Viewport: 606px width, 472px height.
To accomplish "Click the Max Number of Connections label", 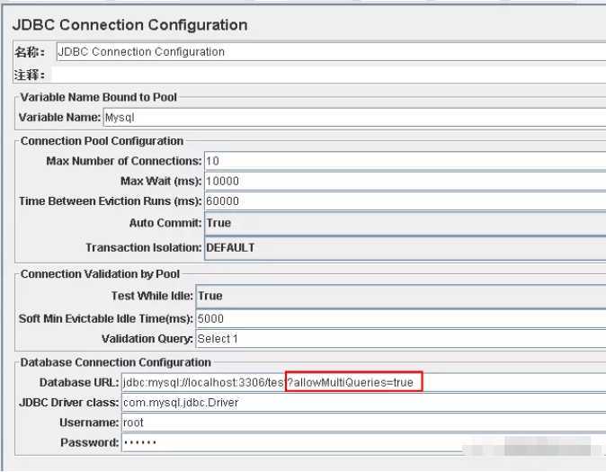I will click(x=124, y=161).
